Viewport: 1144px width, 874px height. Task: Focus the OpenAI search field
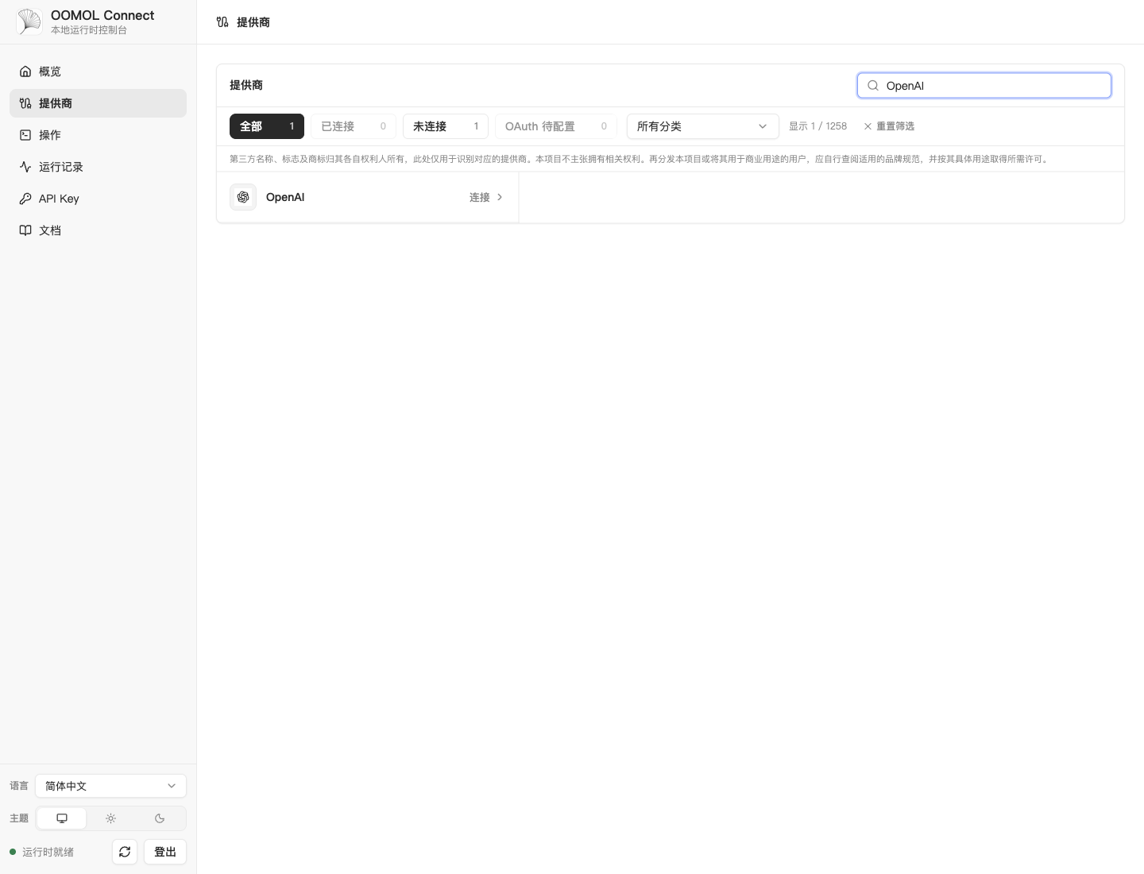click(x=984, y=86)
